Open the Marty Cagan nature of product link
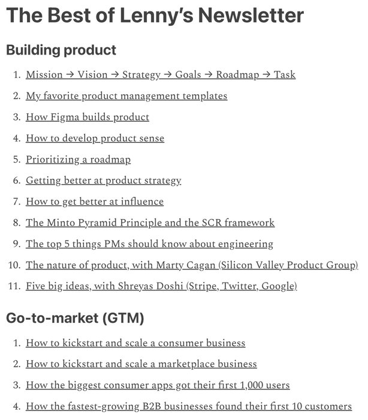The width and height of the screenshot is (368, 420). [x=192, y=265]
